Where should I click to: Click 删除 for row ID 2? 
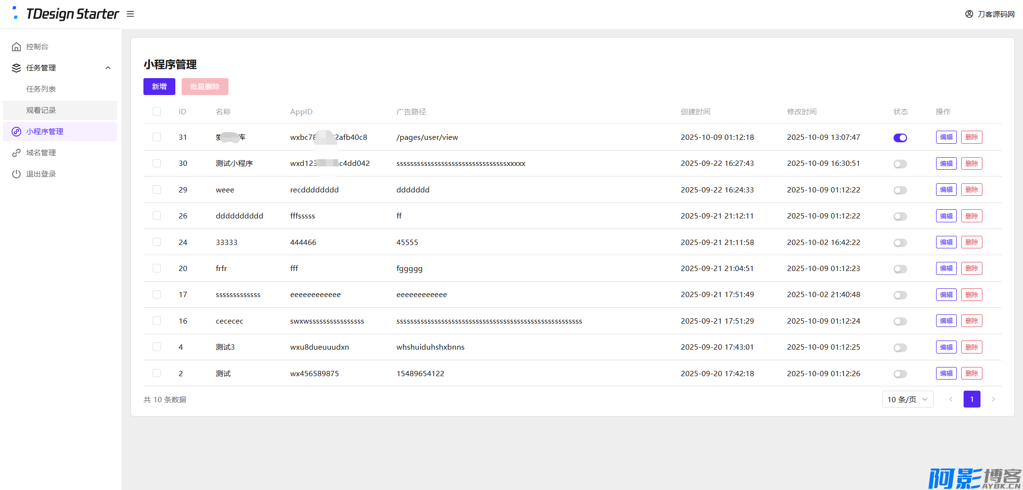coord(971,374)
